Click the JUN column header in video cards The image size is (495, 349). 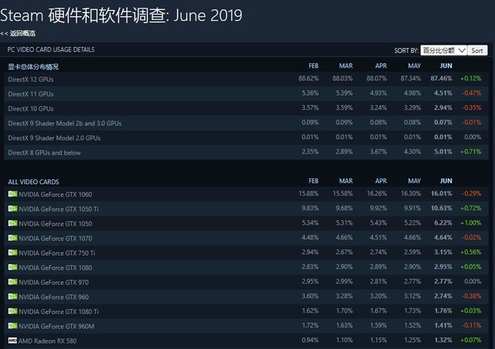pos(445,181)
